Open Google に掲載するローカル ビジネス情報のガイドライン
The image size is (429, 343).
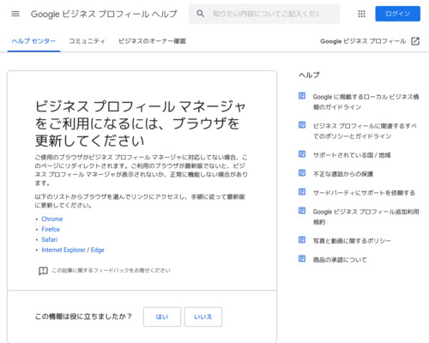[x=366, y=102]
